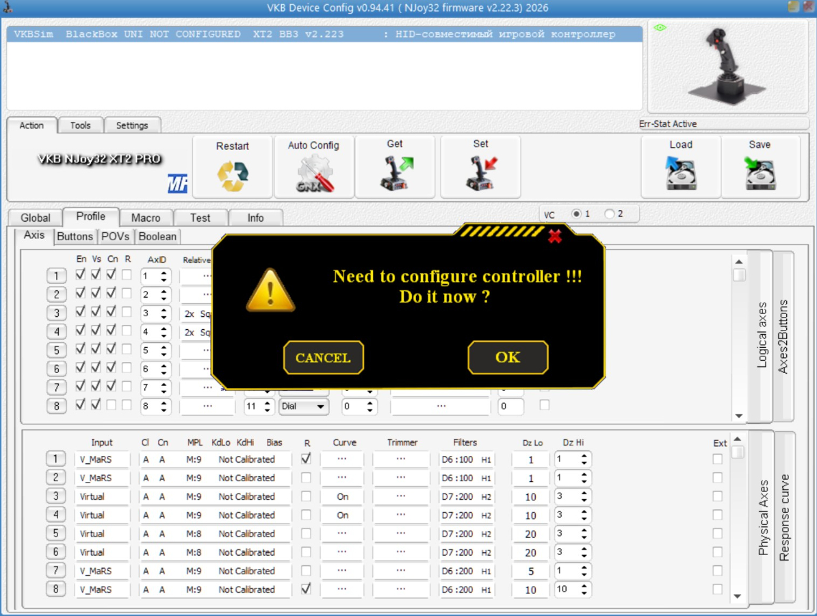This screenshot has height=616, width=817.
Task: Switch to the POVs sub-tab
Action: [x=115, y=237]
